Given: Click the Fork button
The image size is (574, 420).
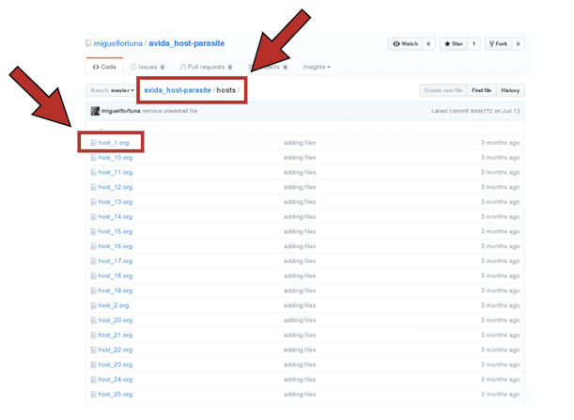Looking at the screenshot, I should click(x=499, y=44).
